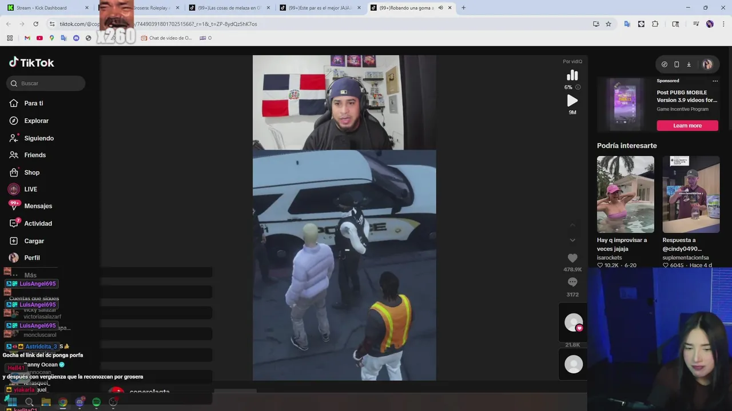This screenshot has height=411, width=732.
Task: Open the Discord taskbar icon
Action: click(80, 402)
